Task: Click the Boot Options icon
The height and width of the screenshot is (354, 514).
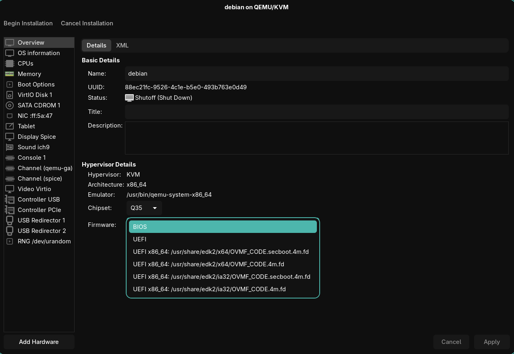Action: (x=10, y=84)
